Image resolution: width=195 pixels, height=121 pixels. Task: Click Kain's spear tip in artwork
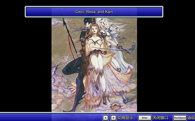64,21
